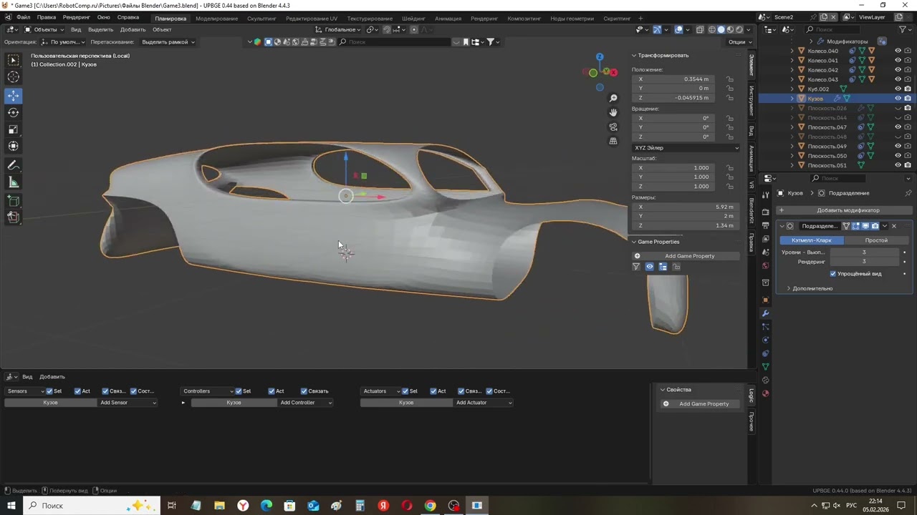Activate the Transform tool
The height and width of the screenshot is (515, 917).
tap(14, 146)
